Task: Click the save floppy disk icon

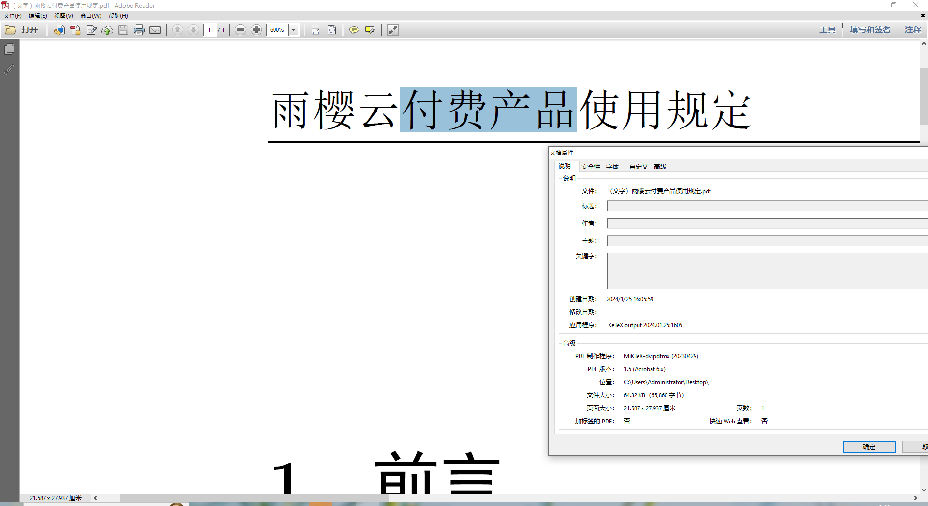Action: point(123,30)
